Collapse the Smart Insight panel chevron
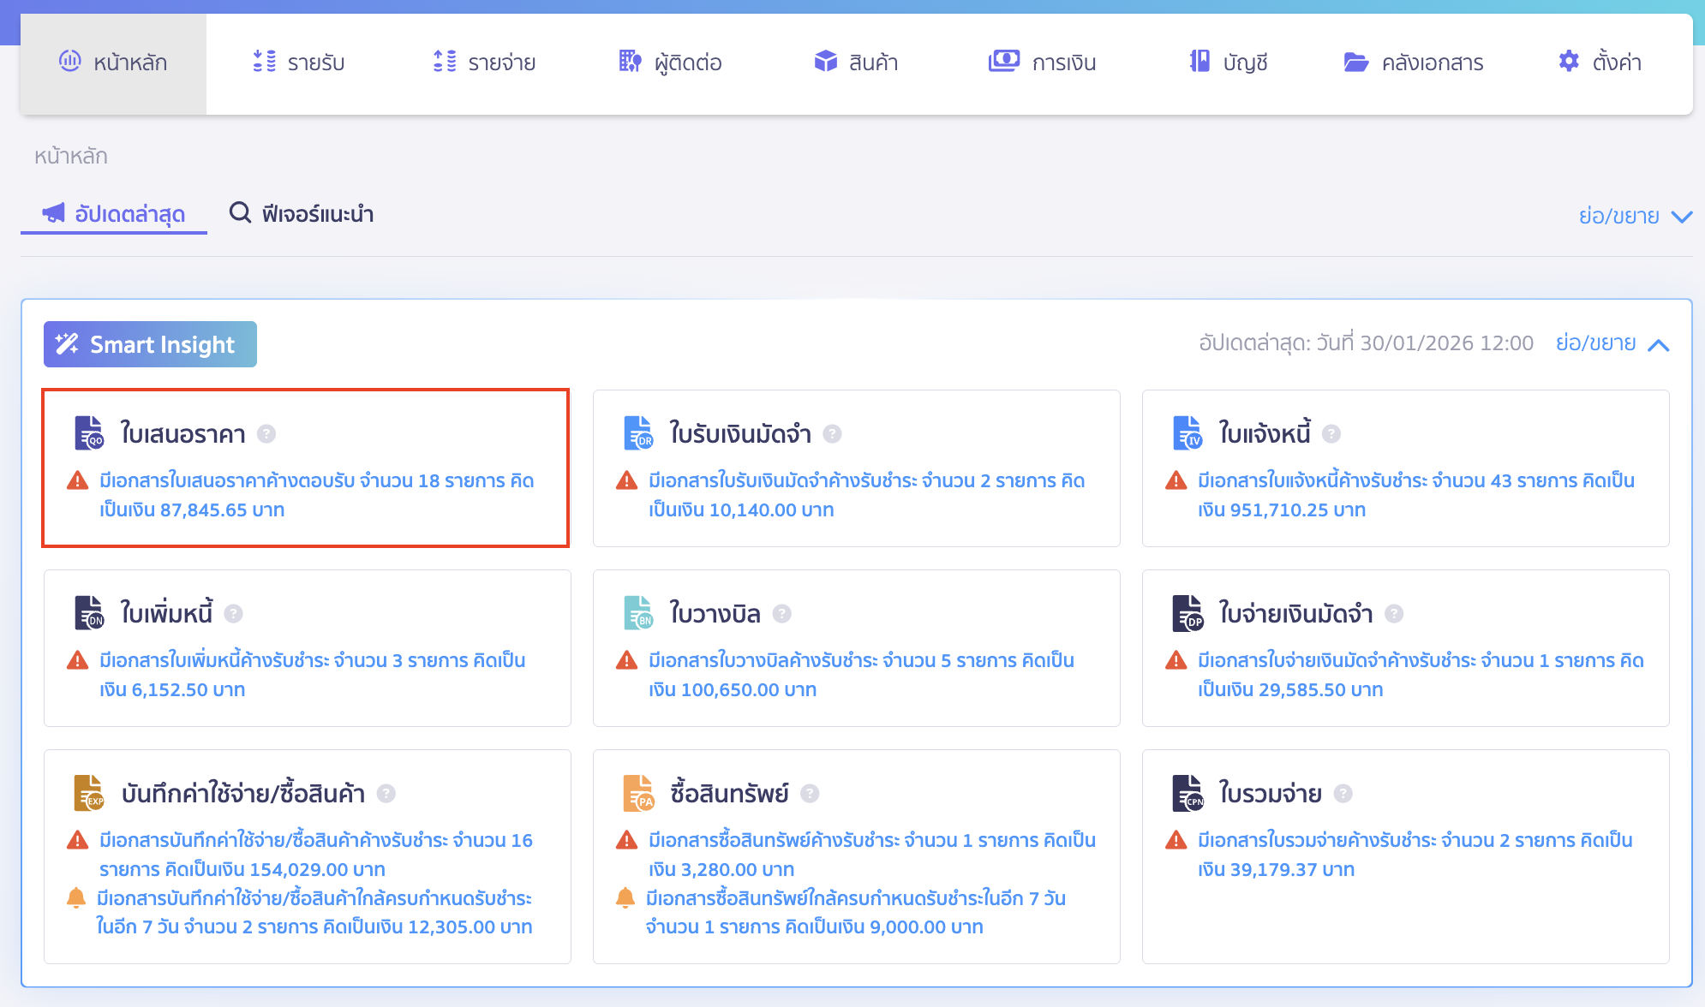Screen dimensions: 1705x1007 click(1660, 344)
